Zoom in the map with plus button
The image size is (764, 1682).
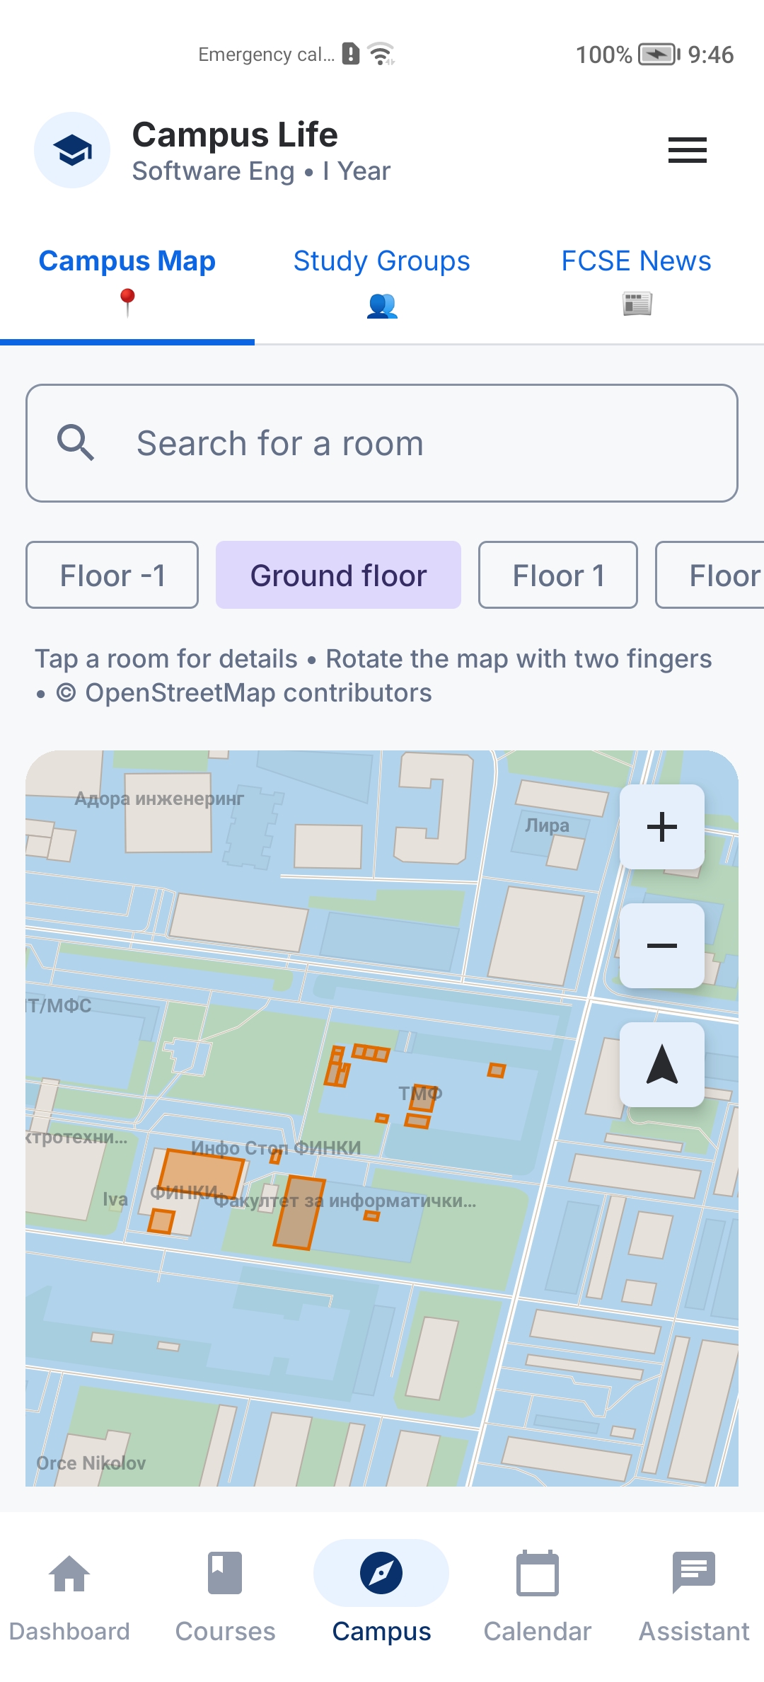coord(662,827)
